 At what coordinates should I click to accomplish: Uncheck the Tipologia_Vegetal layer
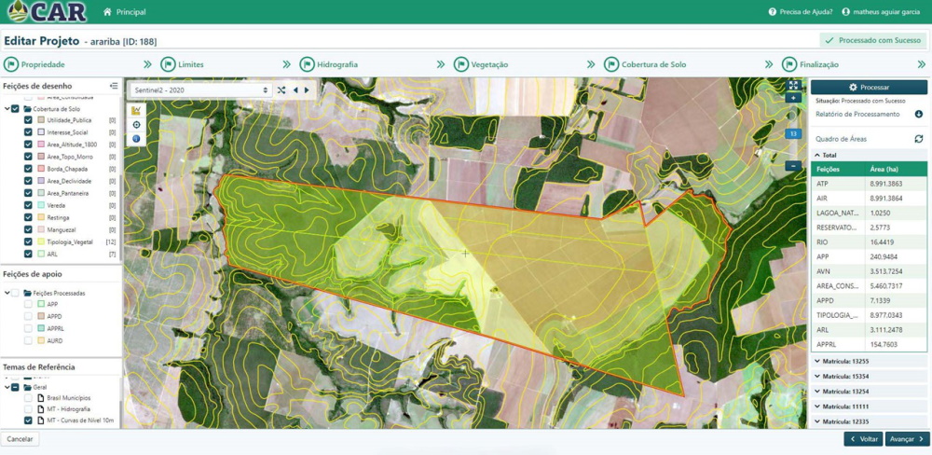coord(28,241)
